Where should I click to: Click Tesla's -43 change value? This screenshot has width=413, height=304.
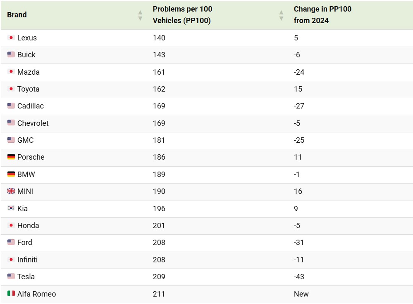point(299,277)
